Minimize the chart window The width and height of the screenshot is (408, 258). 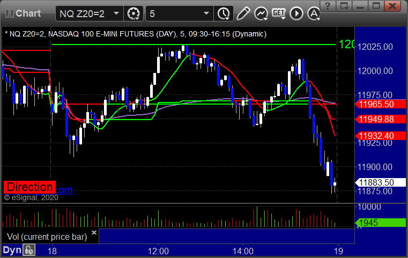point(360,6)
